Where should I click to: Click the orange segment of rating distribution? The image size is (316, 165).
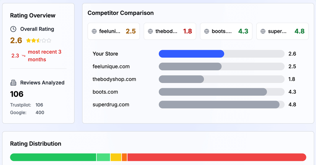124,157
